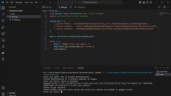The height and width of the screenshot is (96, 171).
Task: Open run options dropdown next to play
Action: pyautogui.click(x=161, y=7)
